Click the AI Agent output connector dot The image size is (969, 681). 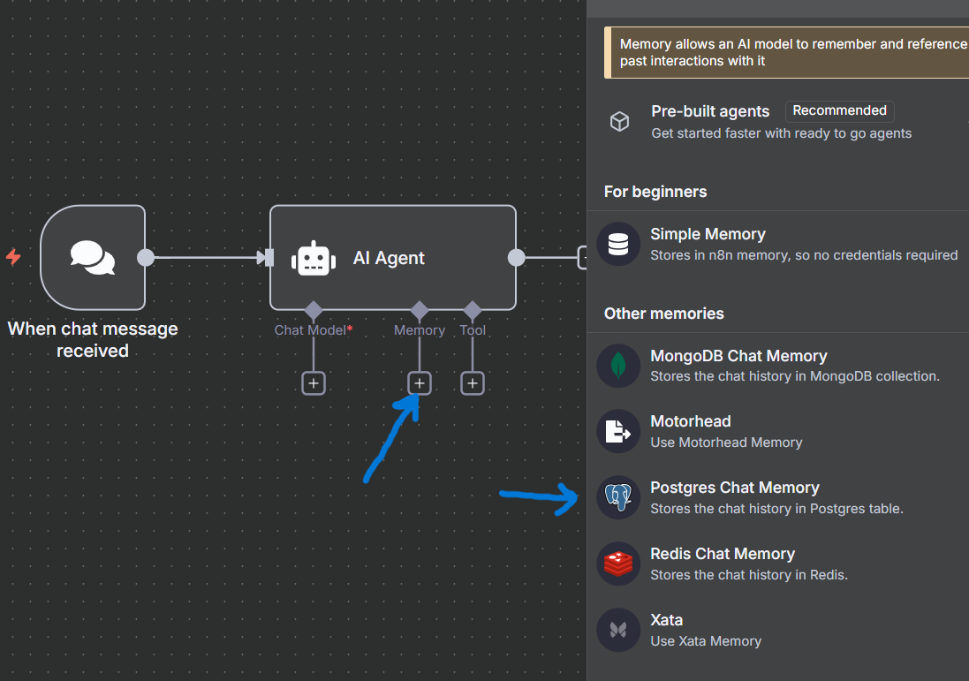point(516,257)
